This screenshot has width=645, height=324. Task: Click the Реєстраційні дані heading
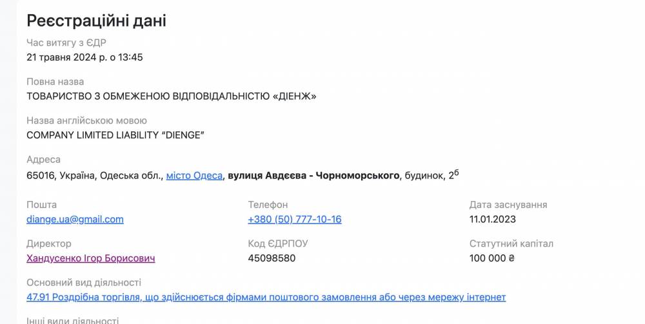[x=96, y=21]
